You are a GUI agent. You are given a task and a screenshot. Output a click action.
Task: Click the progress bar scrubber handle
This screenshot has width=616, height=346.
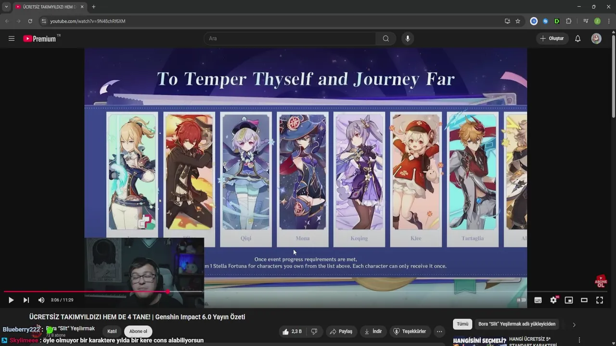[167, 291]
